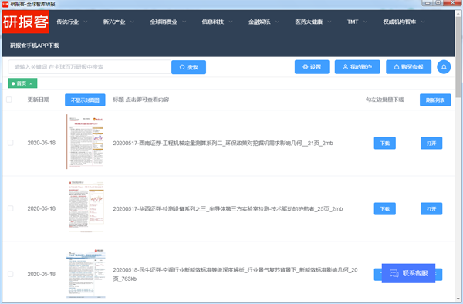Close the 首页 tab
463x304 pixels.
(31, 84)
